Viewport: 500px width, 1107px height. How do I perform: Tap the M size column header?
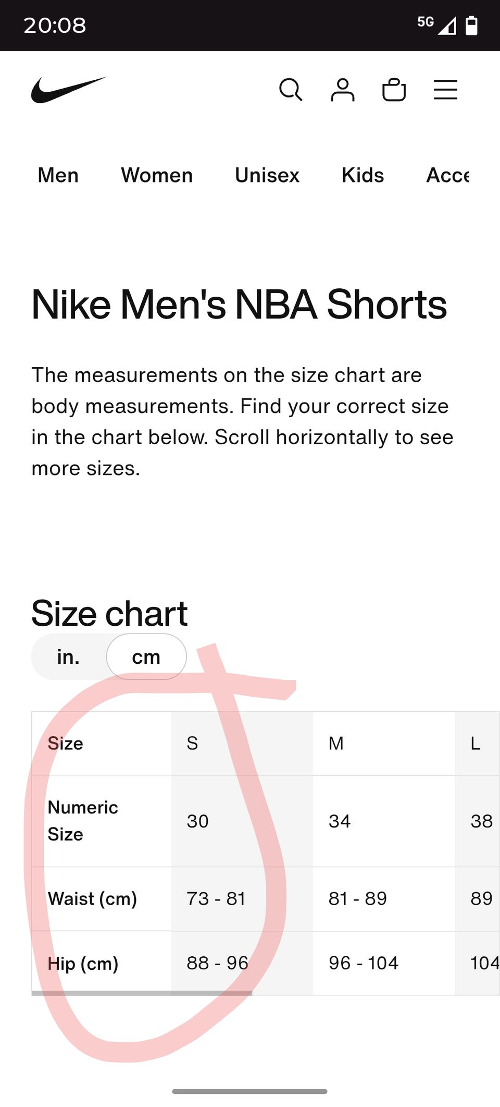click(x=336, y=743)
